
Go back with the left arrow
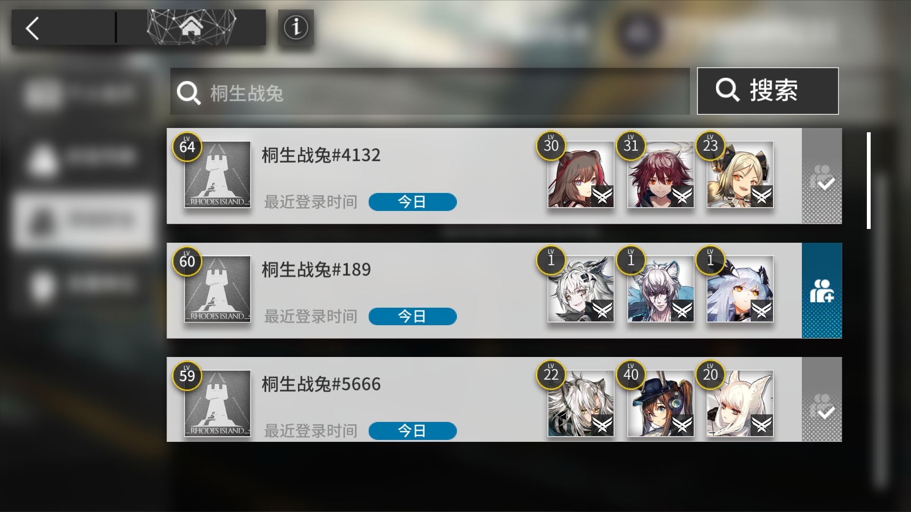pyautogui.click(x=32, y=28)
